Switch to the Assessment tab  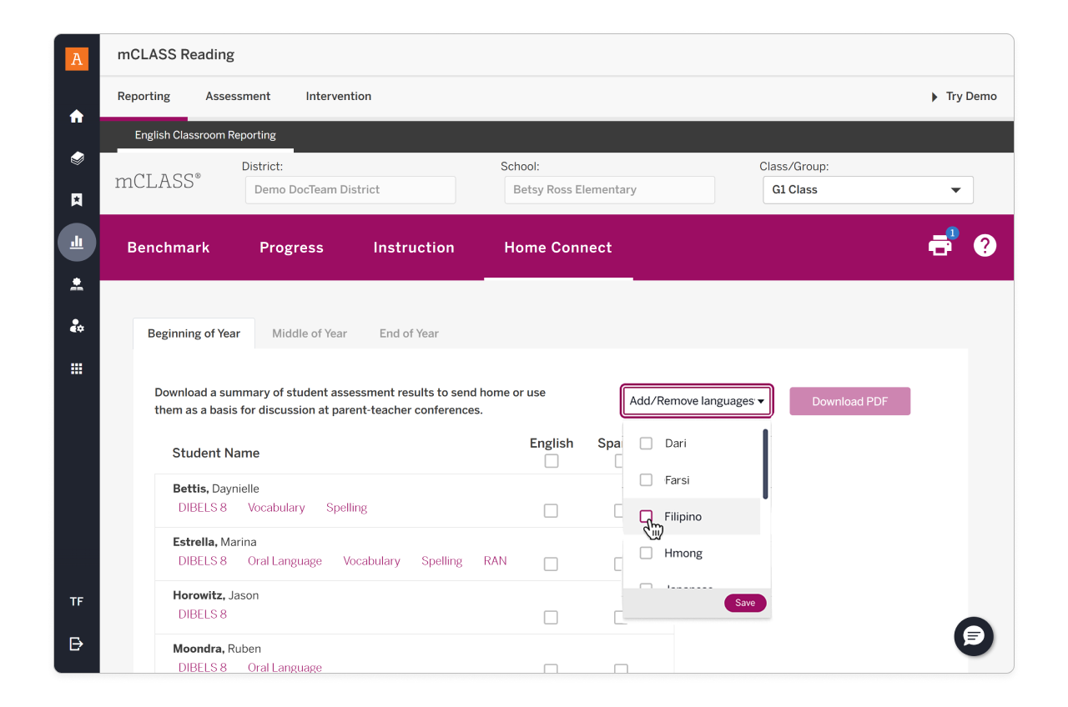238,97
